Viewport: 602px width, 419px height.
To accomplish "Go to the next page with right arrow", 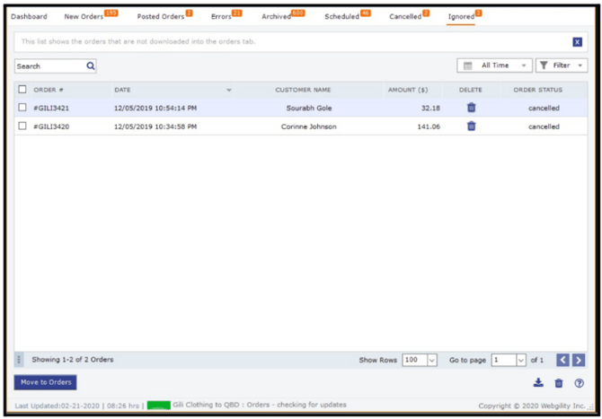I will click(579, 360).
